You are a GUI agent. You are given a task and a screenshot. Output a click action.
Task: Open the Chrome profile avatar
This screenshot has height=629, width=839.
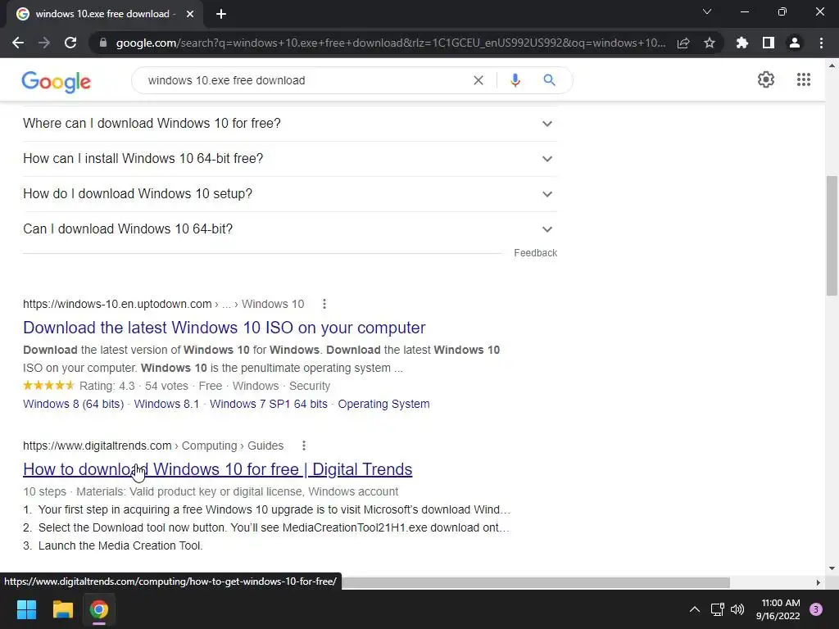click(x=795, y=43)
